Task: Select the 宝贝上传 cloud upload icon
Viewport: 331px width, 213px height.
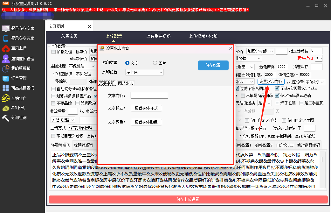Action: (x=6, y=48)
